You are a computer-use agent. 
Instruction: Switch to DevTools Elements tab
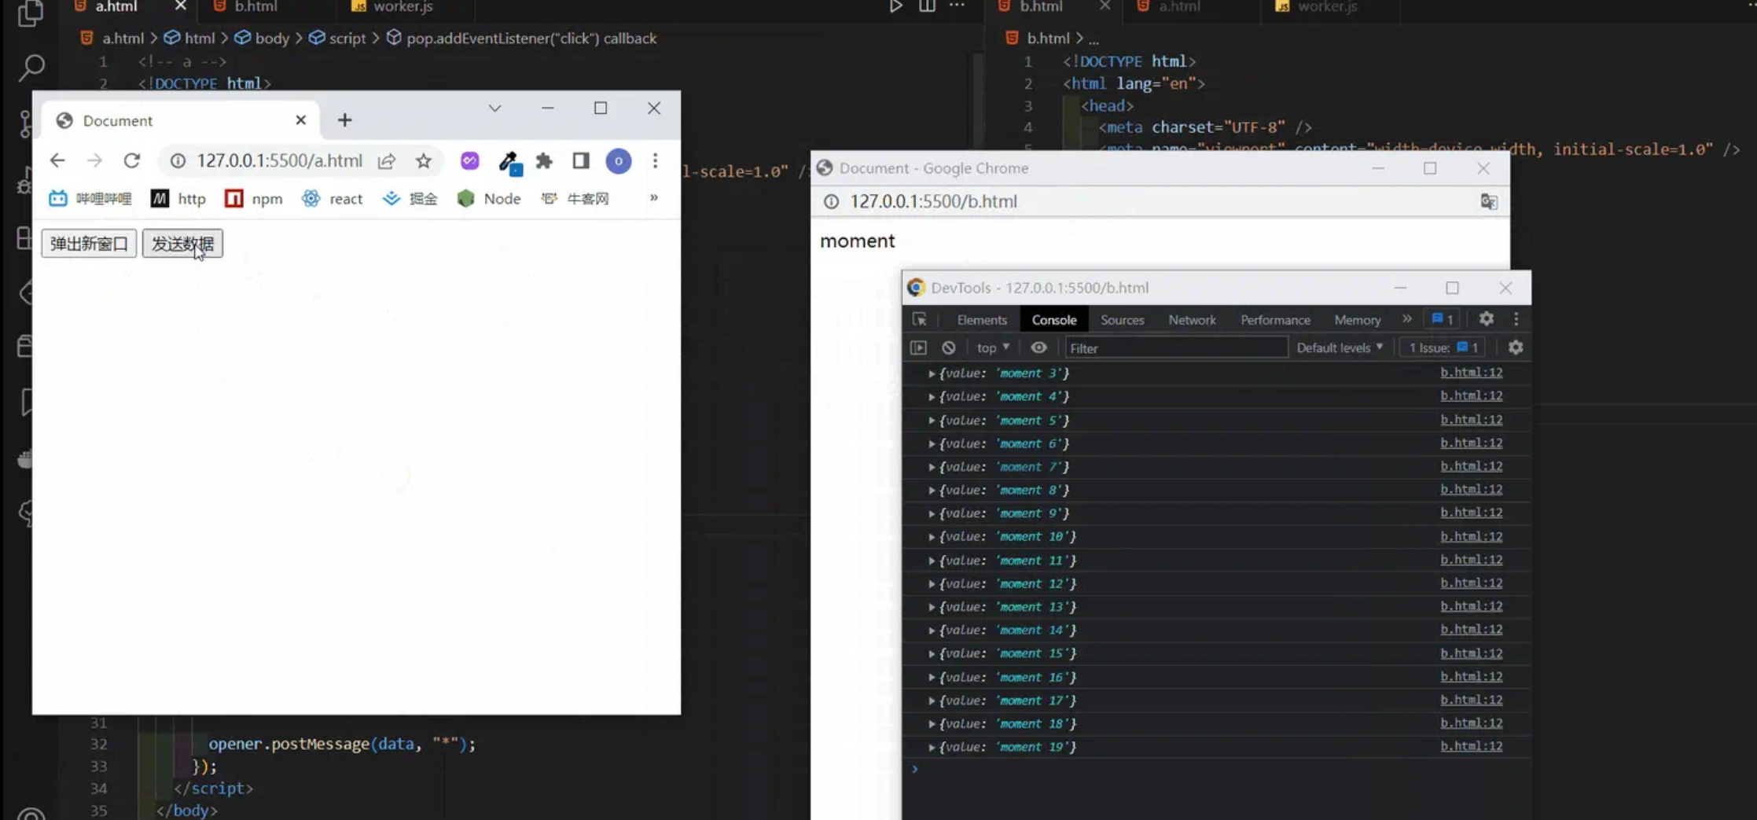pos(982,320)
